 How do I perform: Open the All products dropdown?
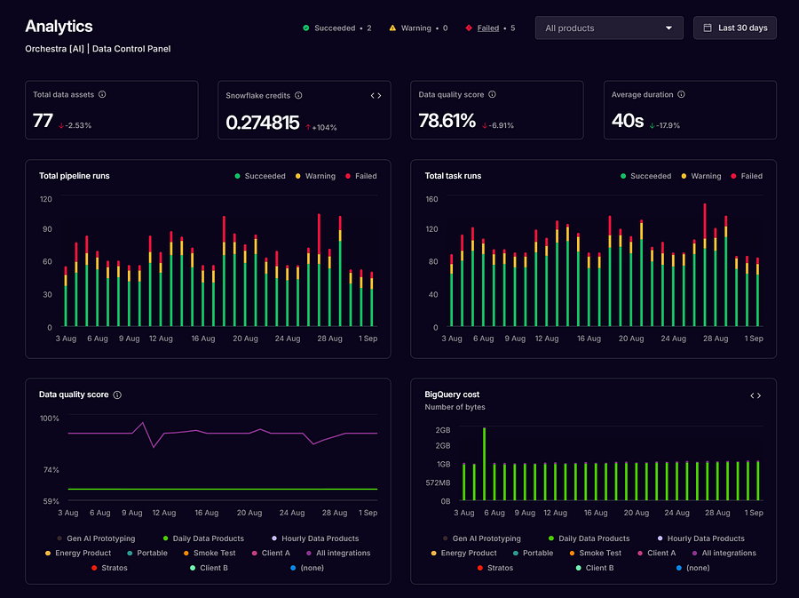pos(609,28)
